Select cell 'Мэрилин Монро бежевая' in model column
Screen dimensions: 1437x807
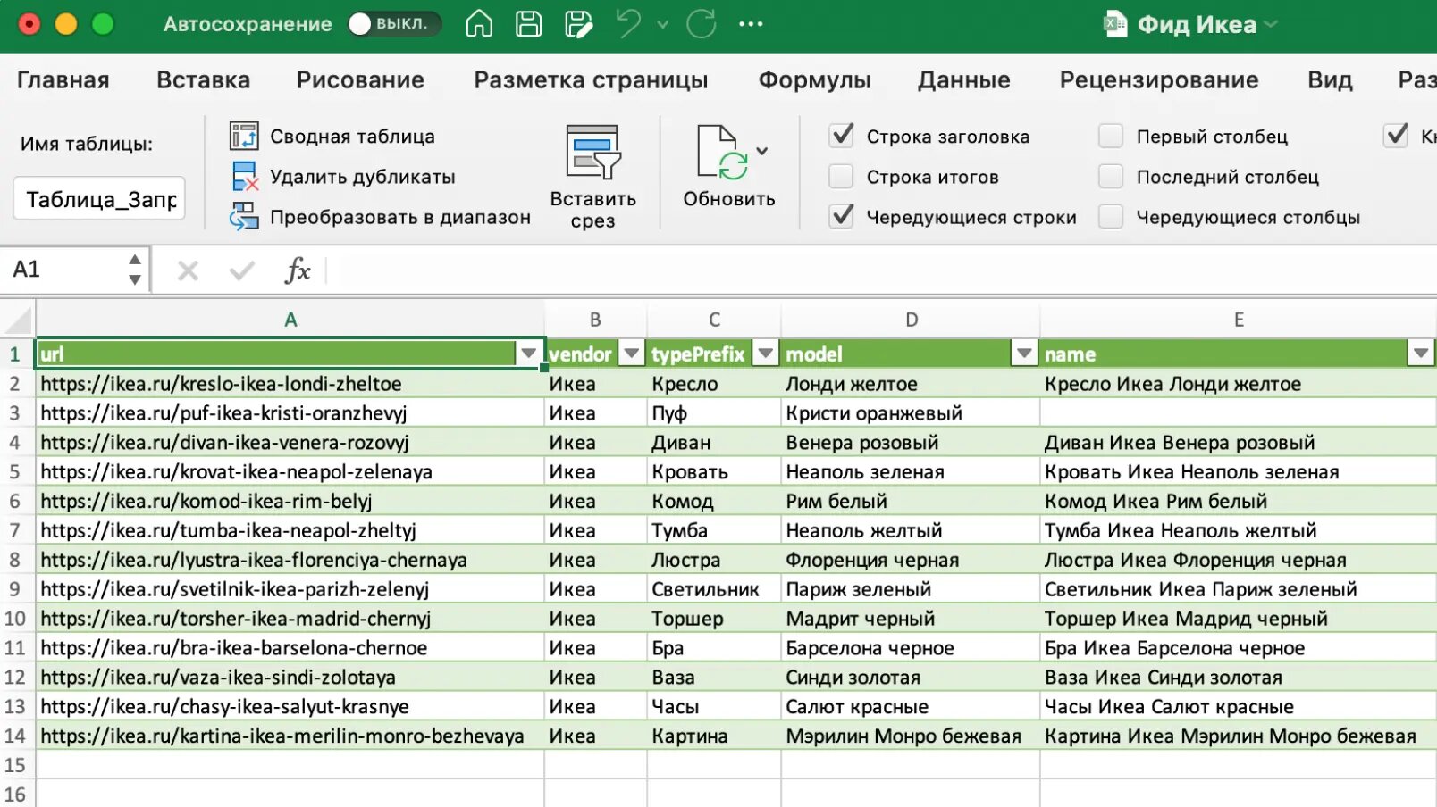911,736
